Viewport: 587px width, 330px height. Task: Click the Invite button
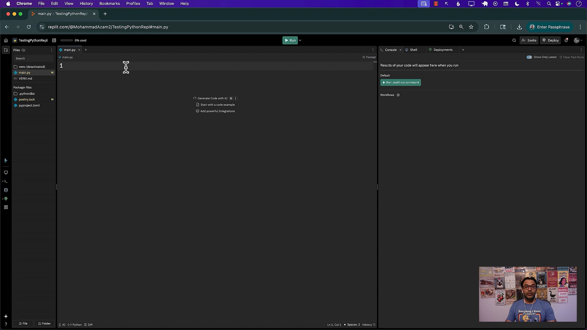529,40
